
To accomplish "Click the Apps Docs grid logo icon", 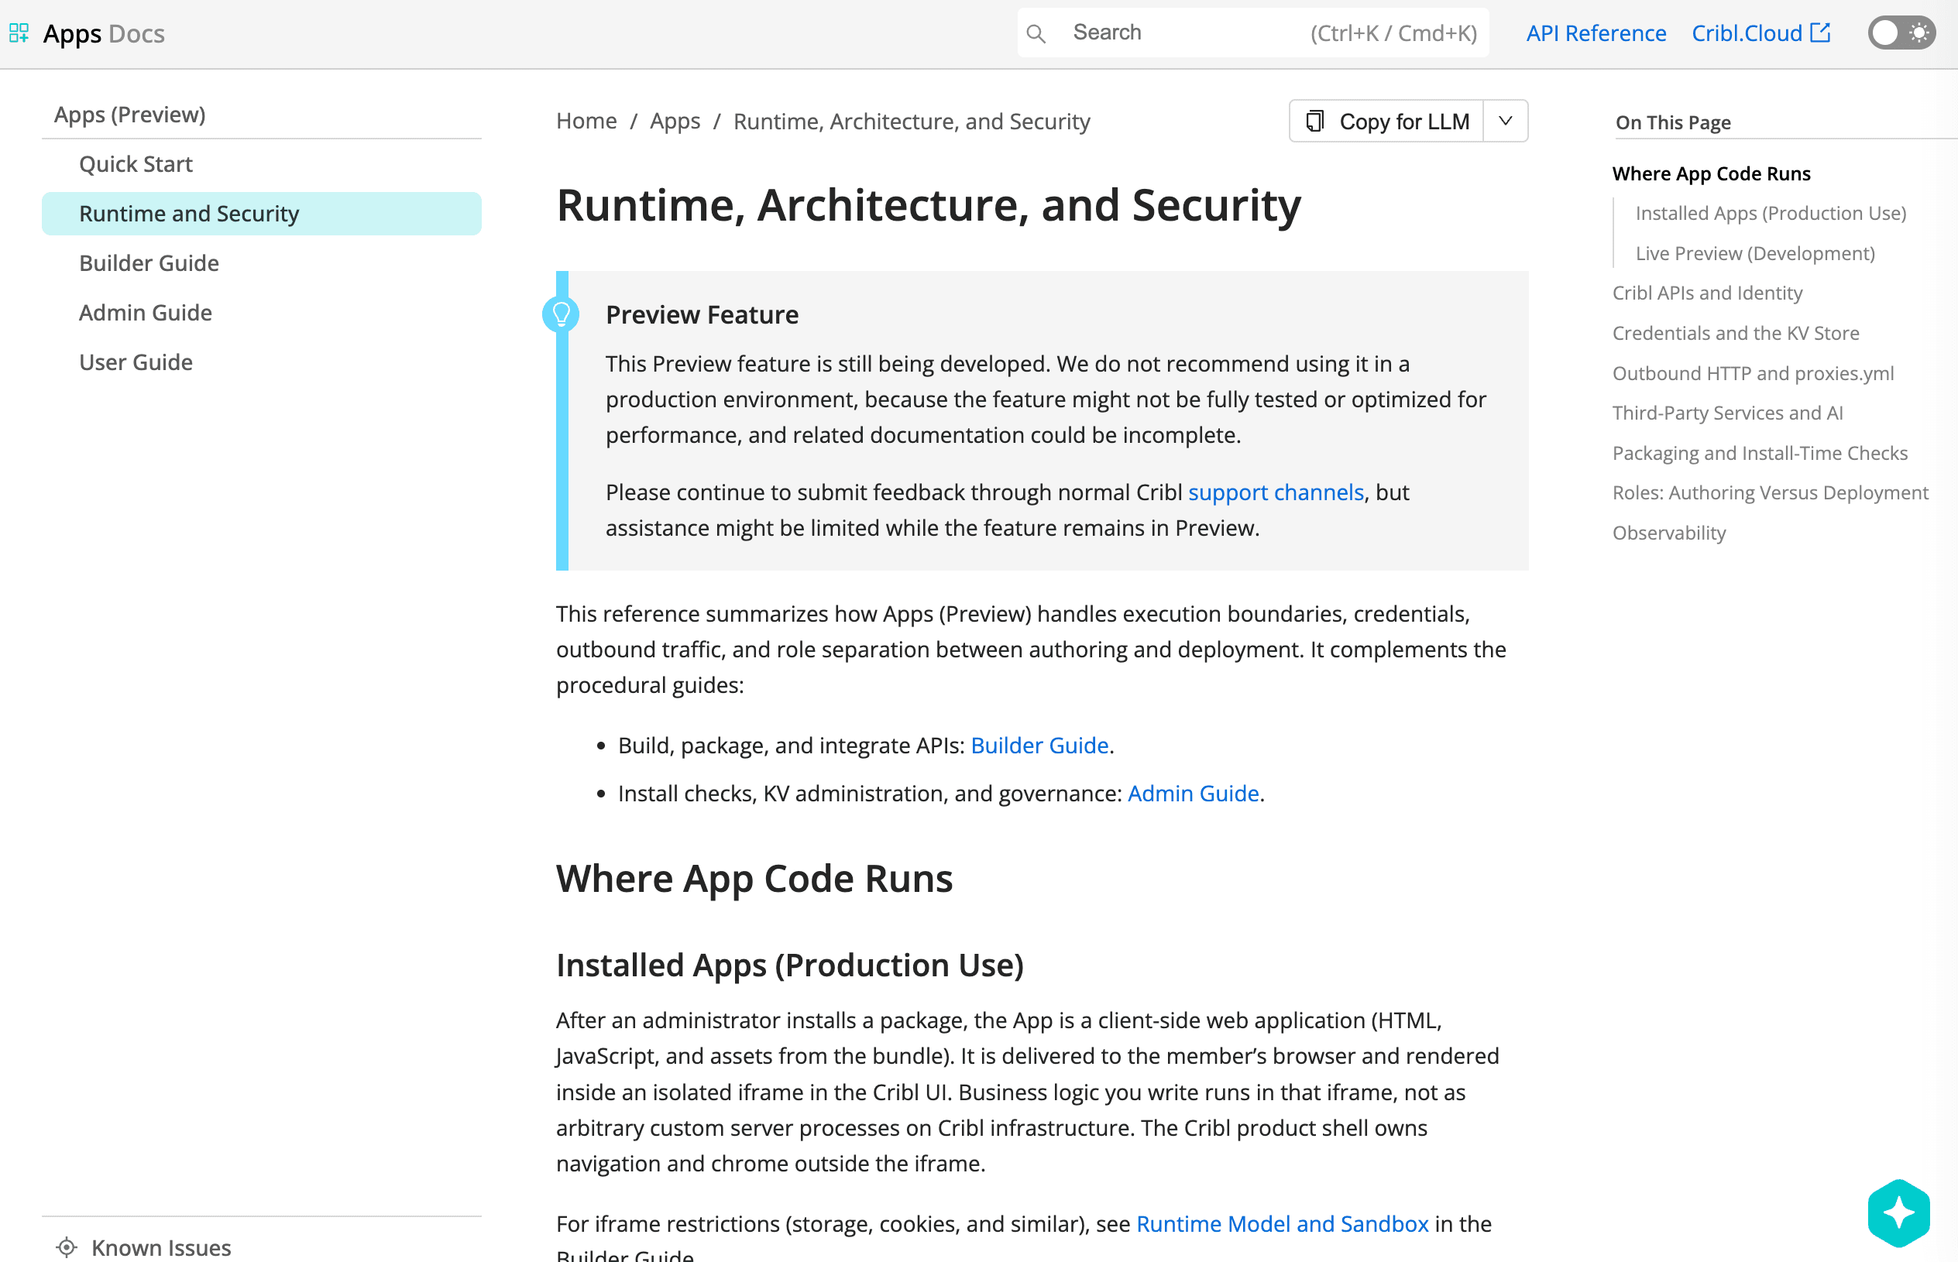I will tap(19, 33).
